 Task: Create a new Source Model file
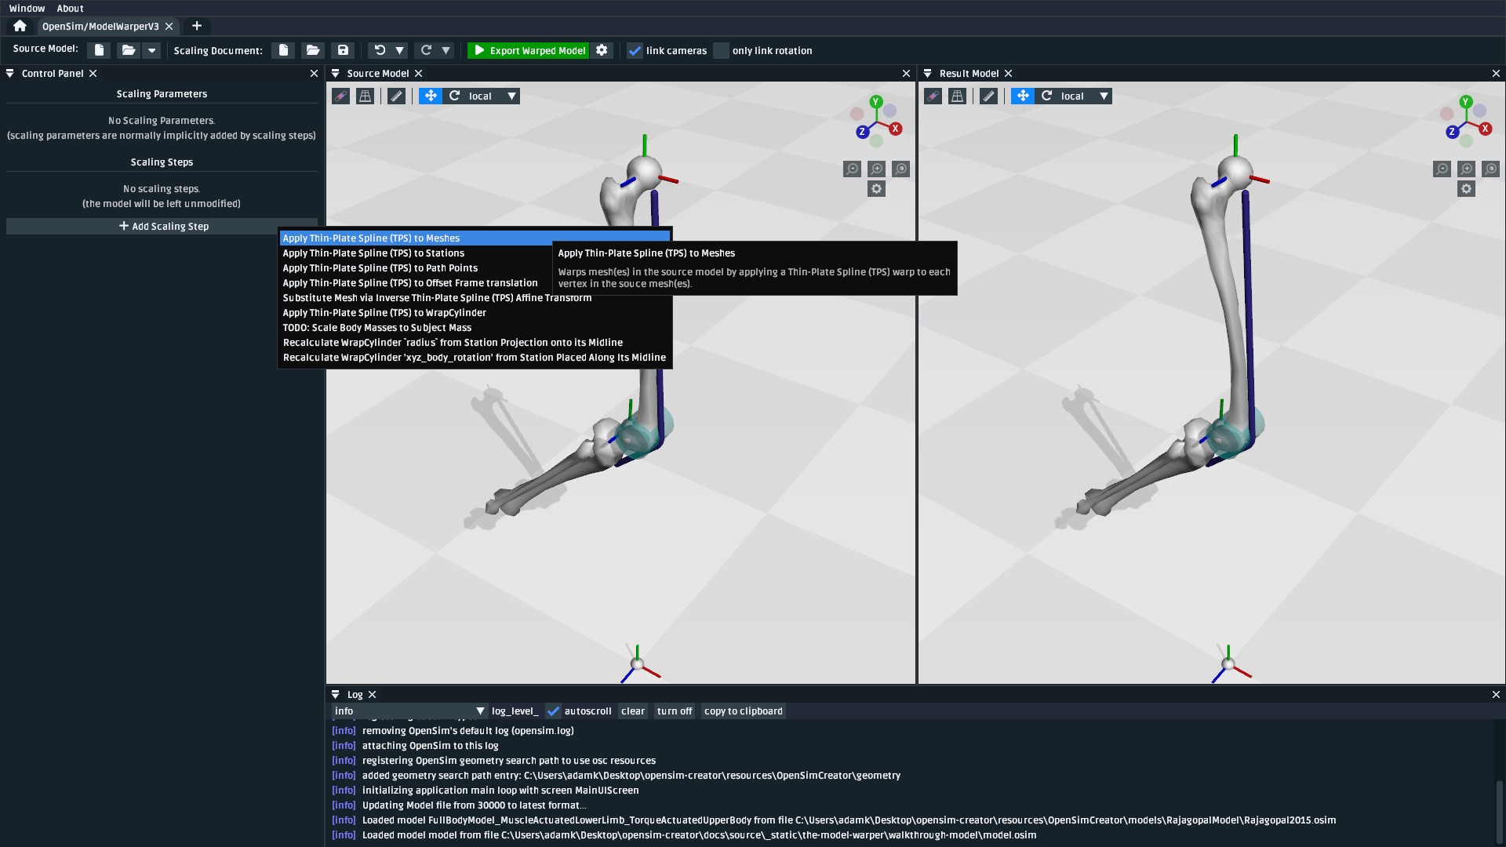[x=99, y=50]
